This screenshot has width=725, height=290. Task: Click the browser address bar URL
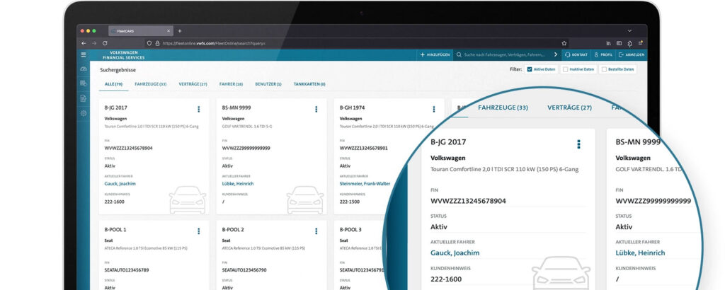pos(214,43)
